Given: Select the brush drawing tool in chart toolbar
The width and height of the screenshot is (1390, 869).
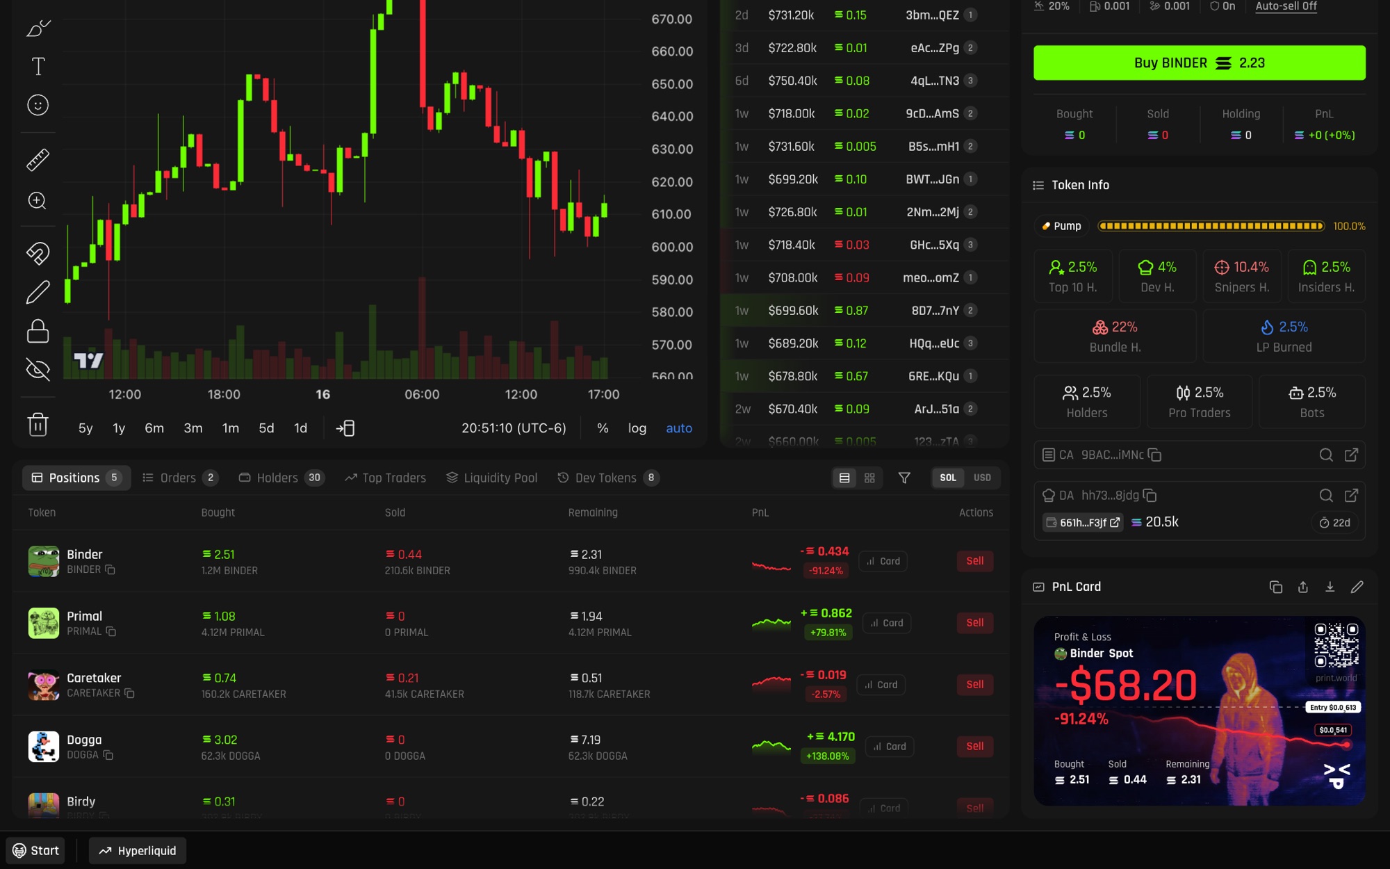Looking at the screenshot, I should click(x=38, y=28).
